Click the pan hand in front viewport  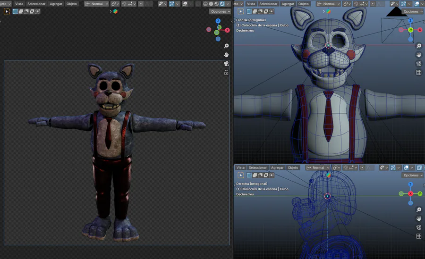click(x=419, y=55)
